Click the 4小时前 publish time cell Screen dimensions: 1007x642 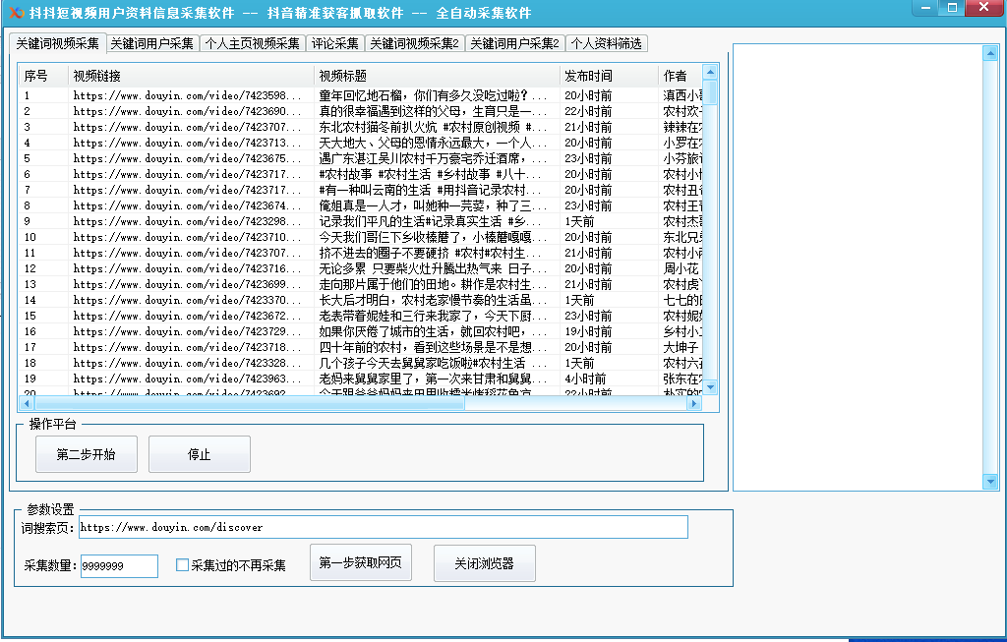coord(585,379)
